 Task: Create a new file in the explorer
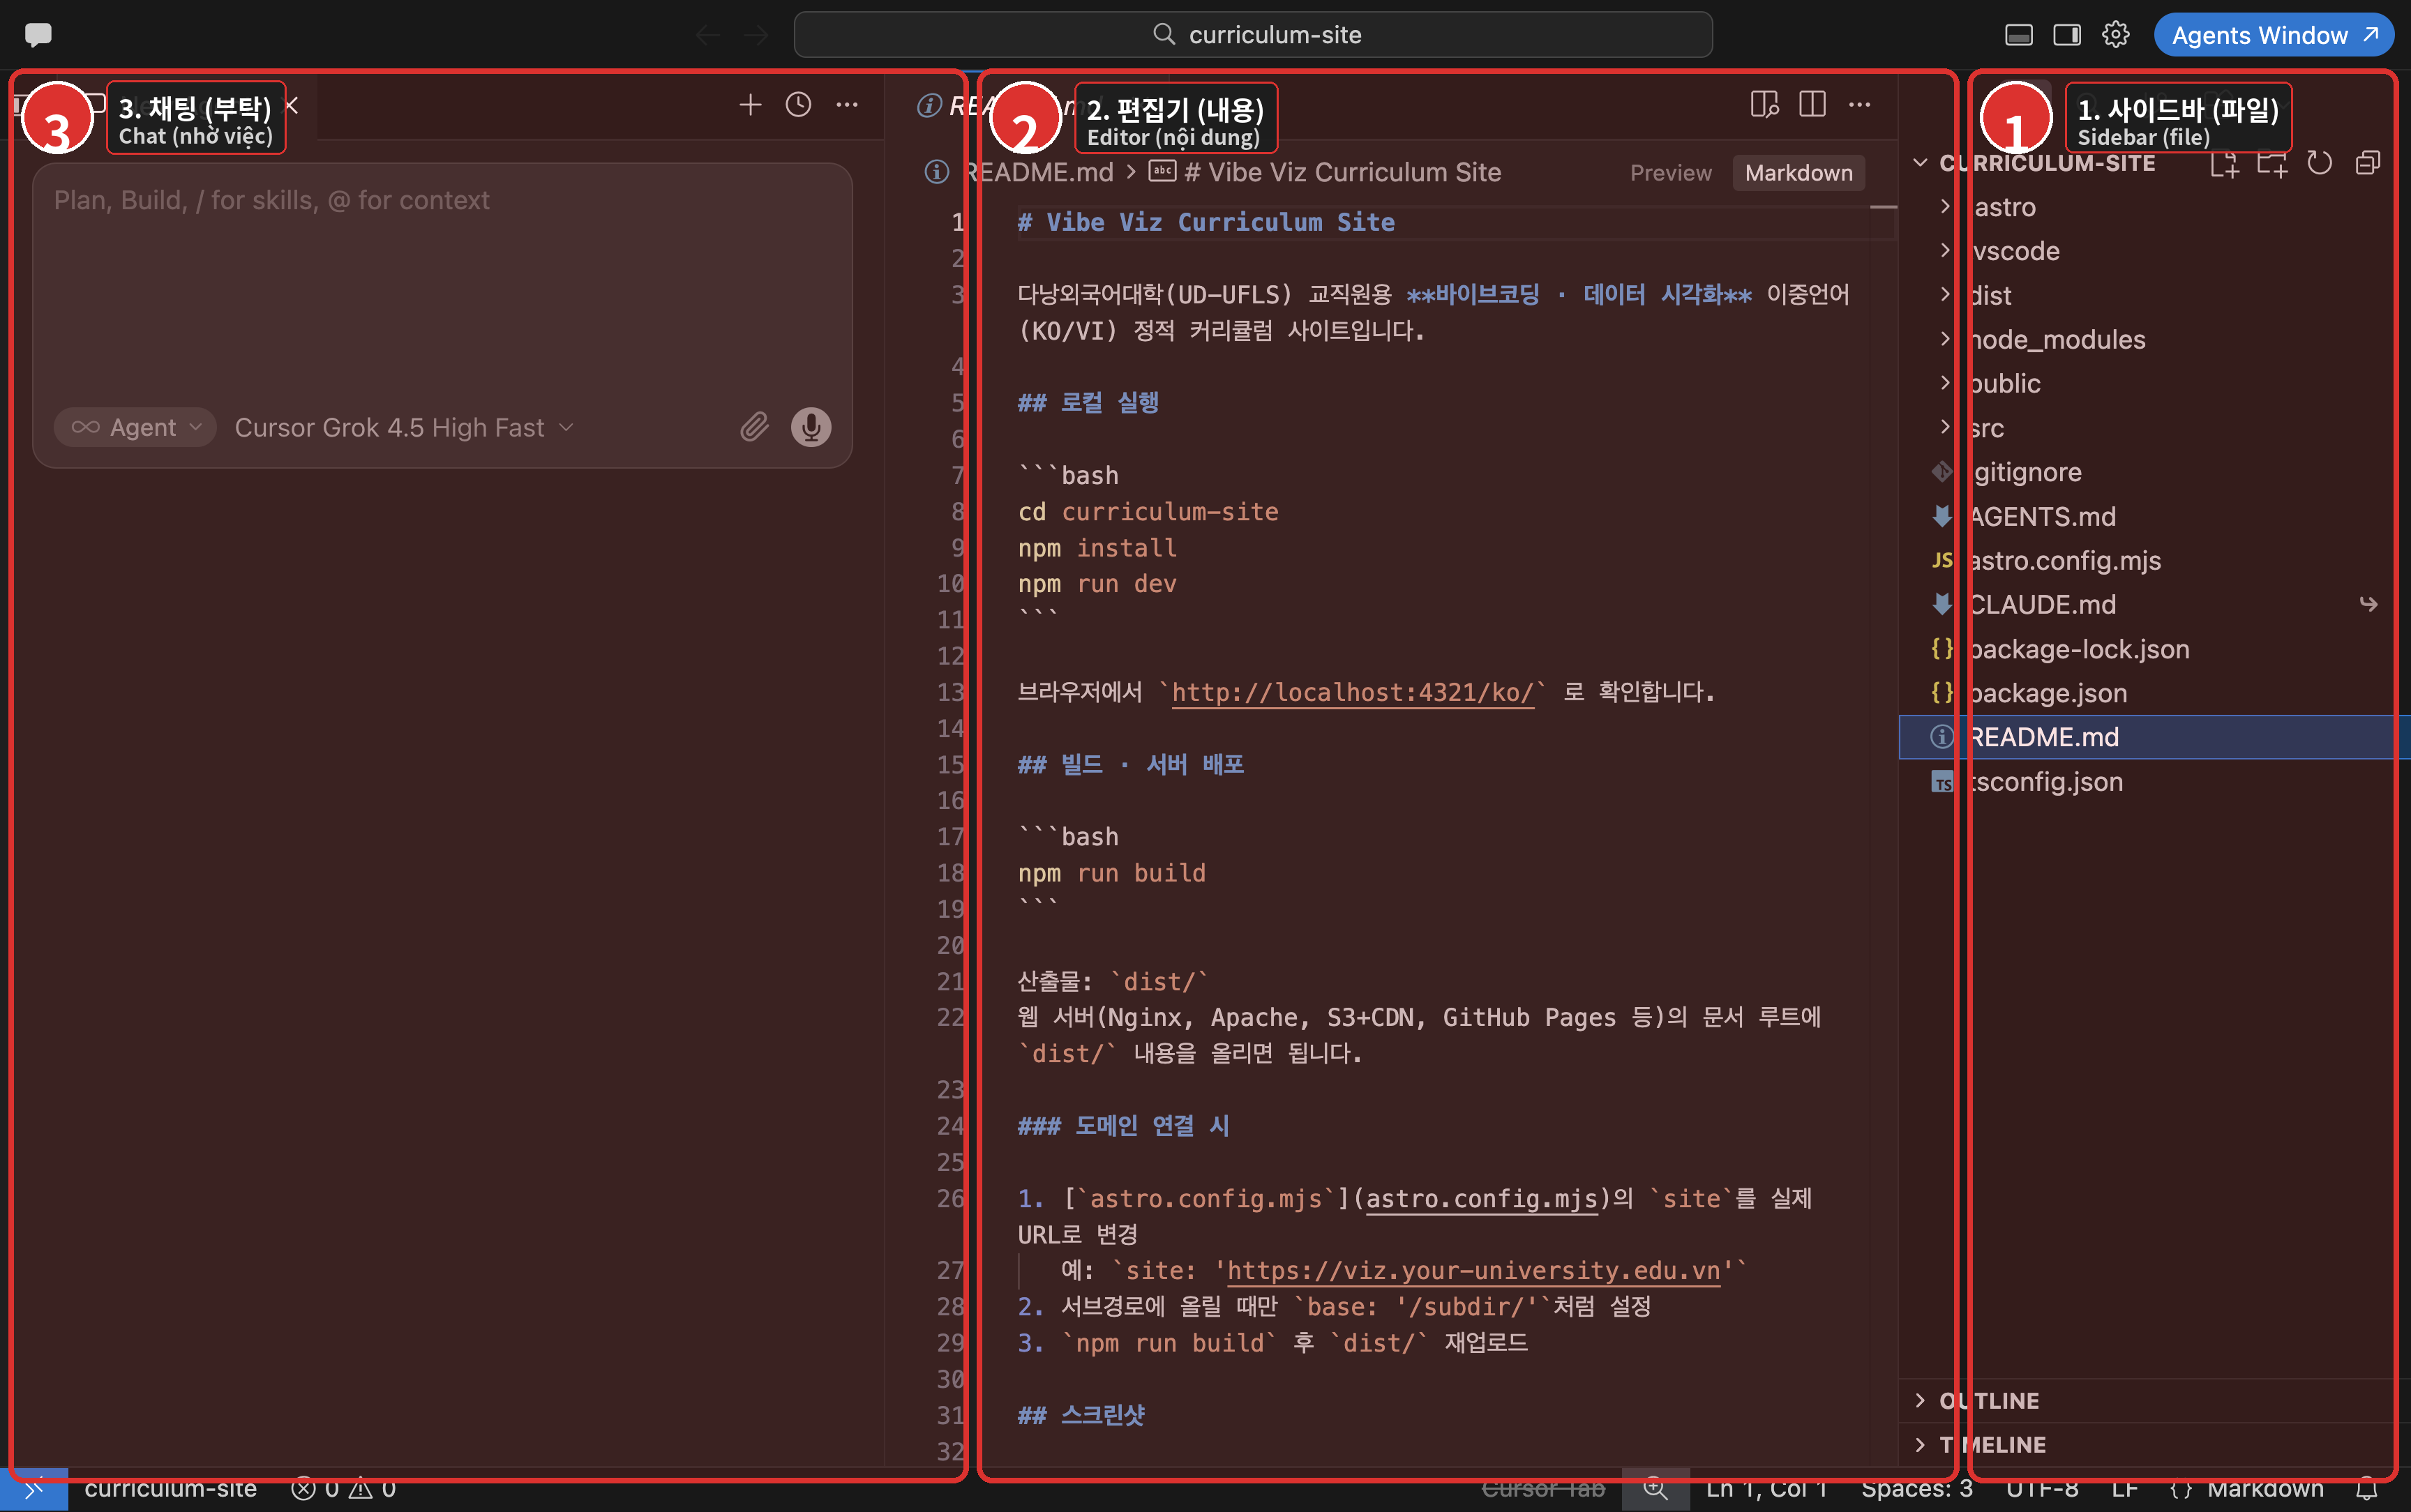click(2224, 163)
